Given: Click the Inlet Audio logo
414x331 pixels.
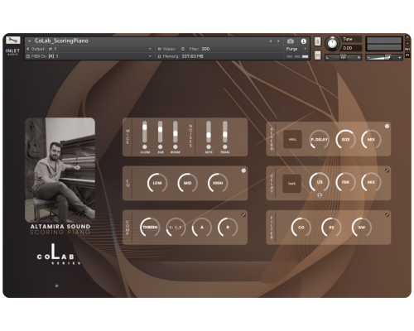Looking at the screenshot, I should [12, 52].
